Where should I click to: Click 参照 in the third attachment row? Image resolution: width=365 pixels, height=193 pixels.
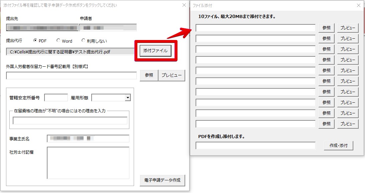326,49
